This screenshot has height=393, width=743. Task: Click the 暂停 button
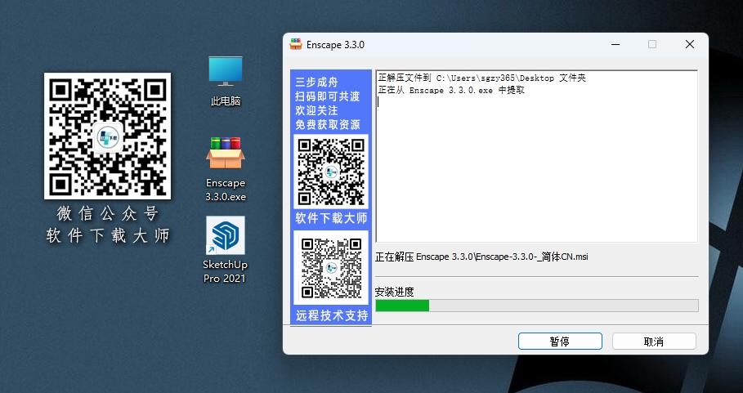(560, 342)
